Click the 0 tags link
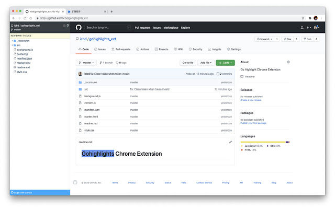The image size is (335, 209). click(x=121, y=63)
